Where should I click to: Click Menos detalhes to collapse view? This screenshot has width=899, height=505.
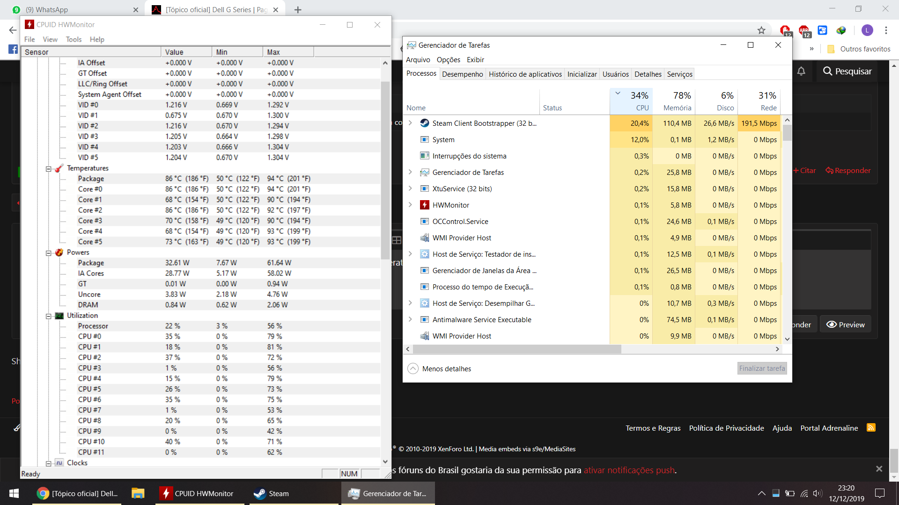439,368
